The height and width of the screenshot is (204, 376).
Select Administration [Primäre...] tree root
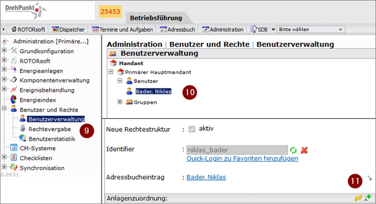click(x=51, y=41)
